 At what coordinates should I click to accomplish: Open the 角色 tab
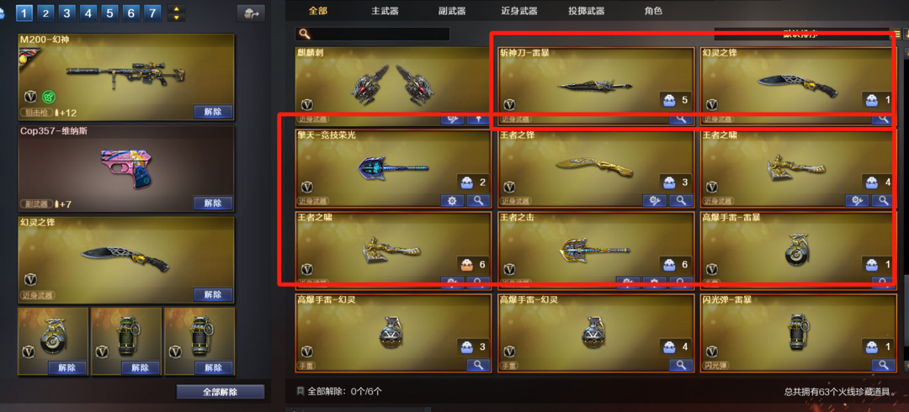click(653, 10)
